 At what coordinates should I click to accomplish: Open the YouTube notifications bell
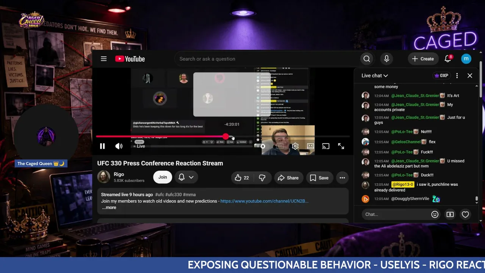(x=448, y=59)
